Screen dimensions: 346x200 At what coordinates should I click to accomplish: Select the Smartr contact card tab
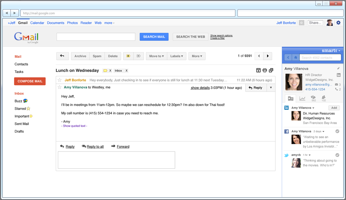[x=291, y=98]
